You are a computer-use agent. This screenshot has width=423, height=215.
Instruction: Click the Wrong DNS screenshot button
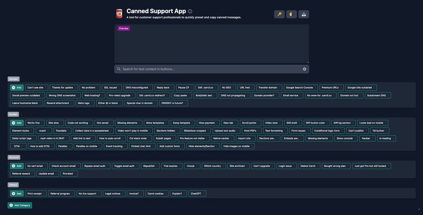click(x=63, y=95)
